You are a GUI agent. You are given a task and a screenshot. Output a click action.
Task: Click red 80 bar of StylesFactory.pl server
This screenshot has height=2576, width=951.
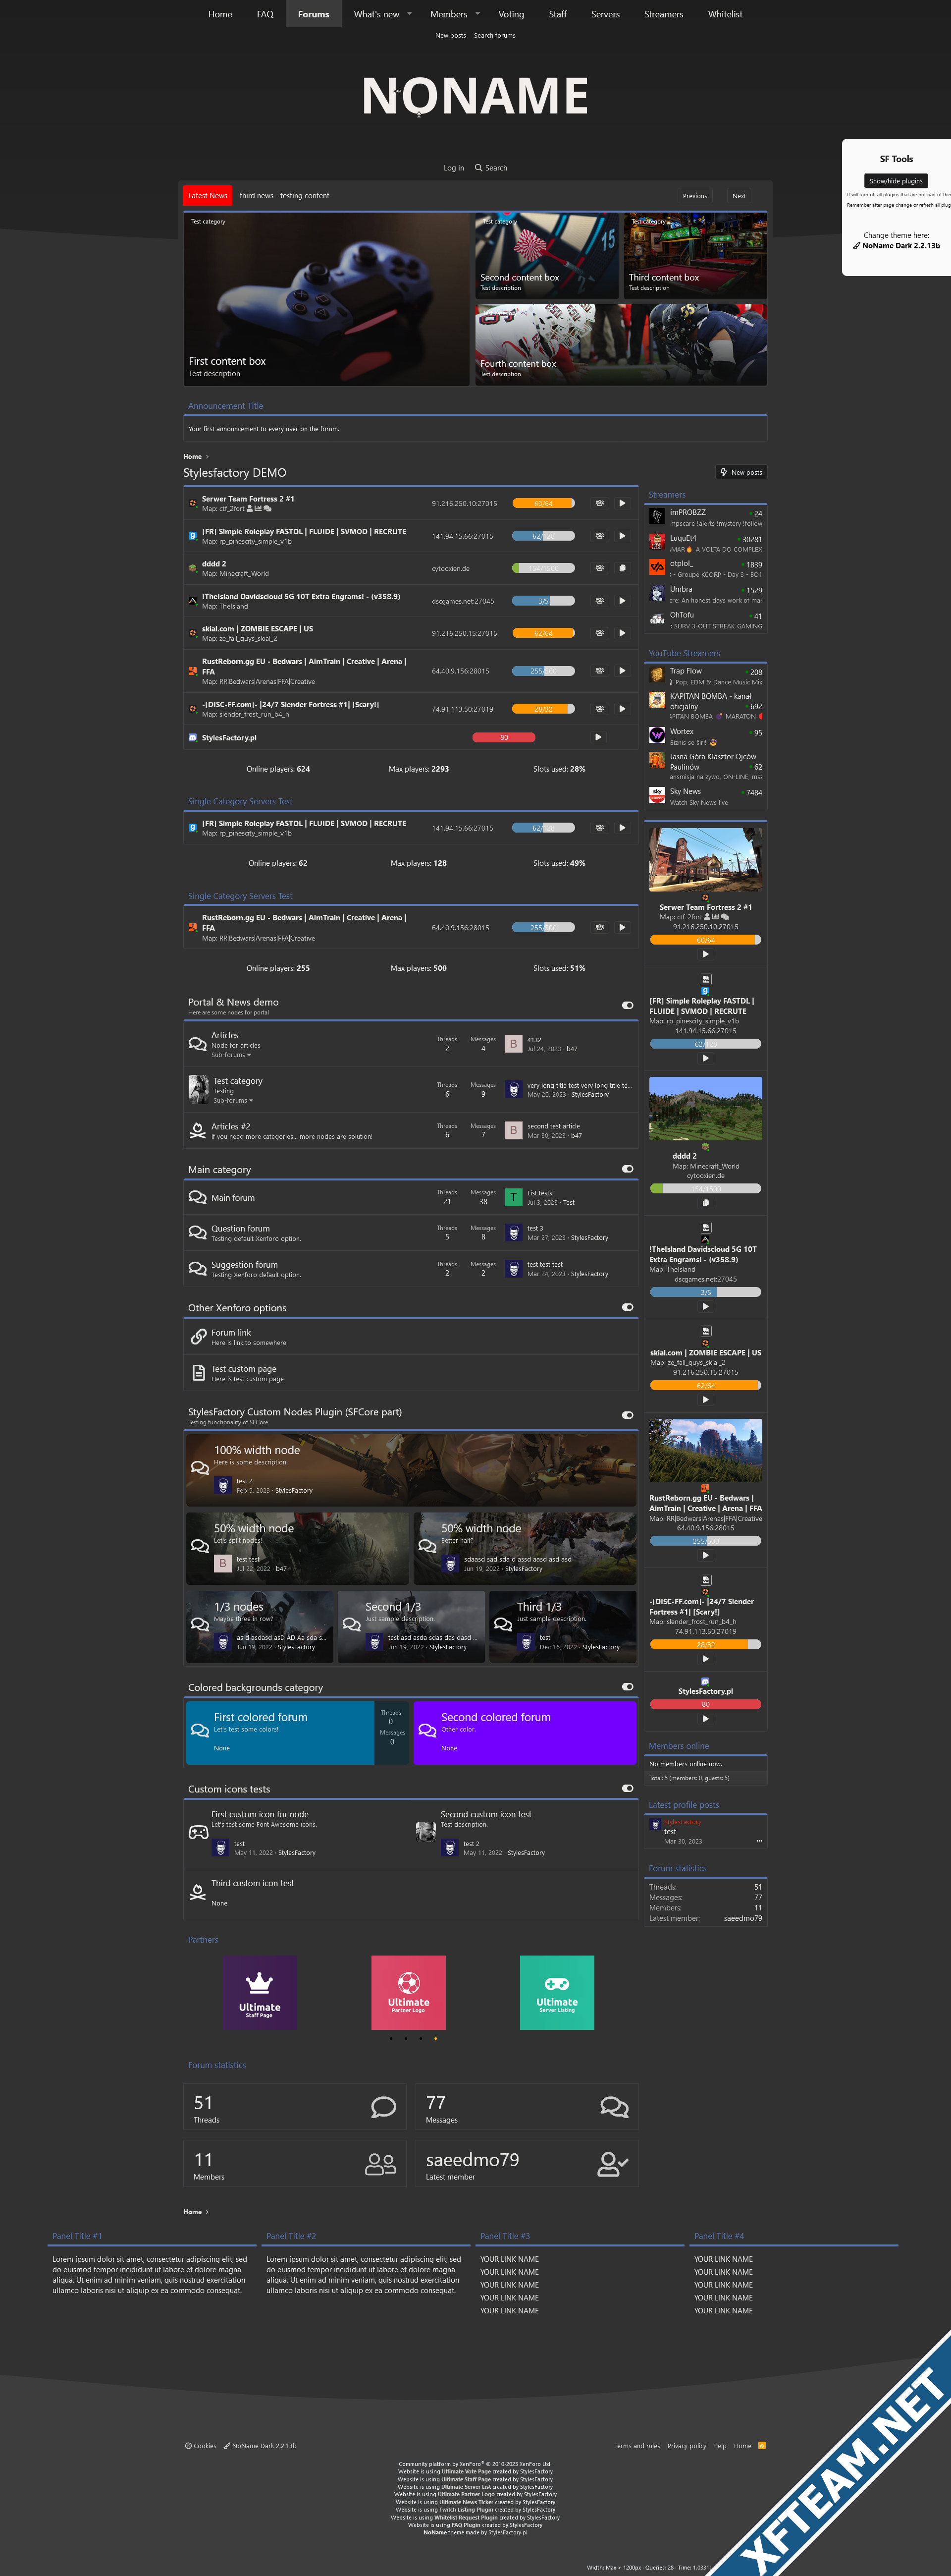pos(503,737)
